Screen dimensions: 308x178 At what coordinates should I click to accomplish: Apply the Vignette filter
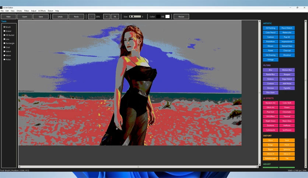287,88
